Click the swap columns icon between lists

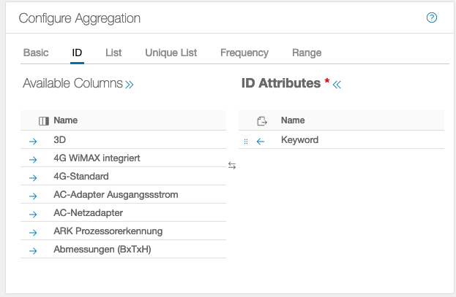(232, 166)
